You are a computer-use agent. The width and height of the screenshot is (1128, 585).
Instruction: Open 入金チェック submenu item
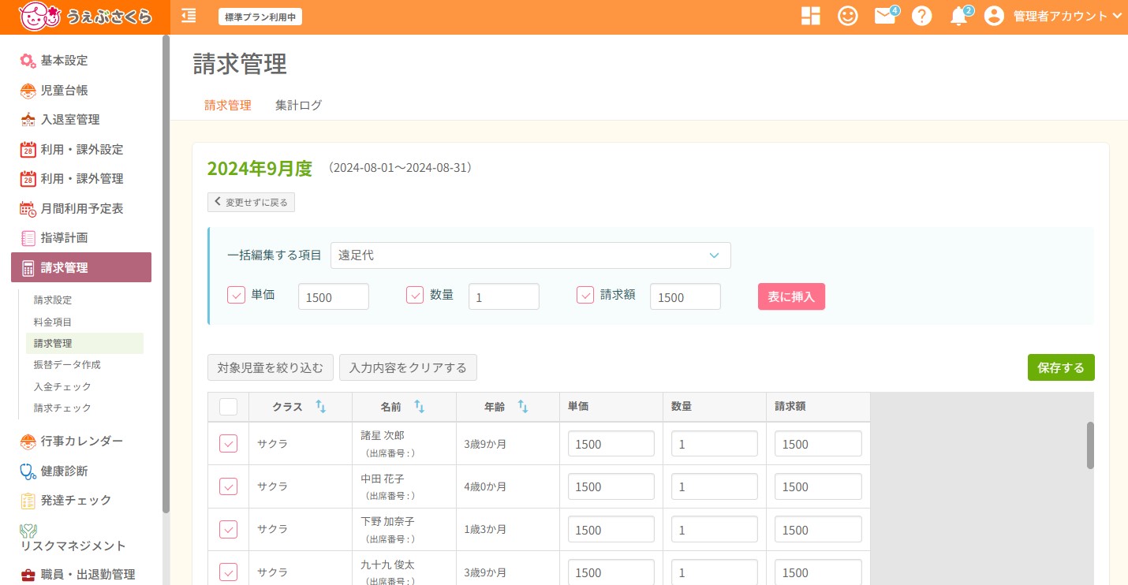pos(62,387)
